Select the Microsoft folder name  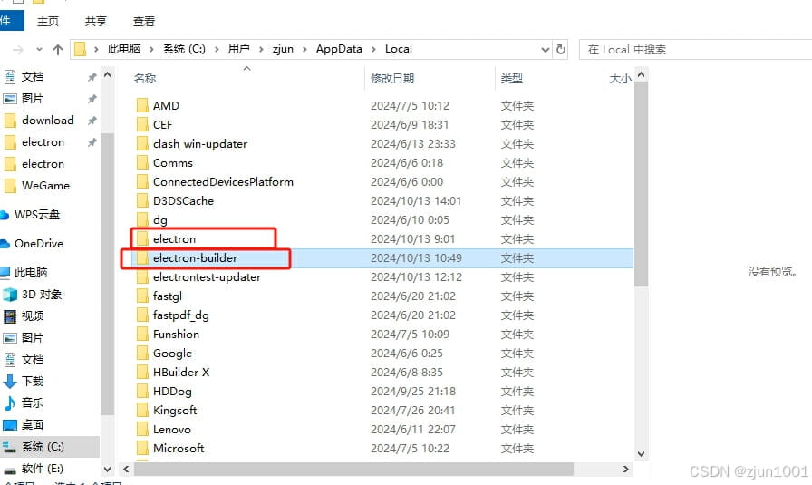tap(179, 448)
